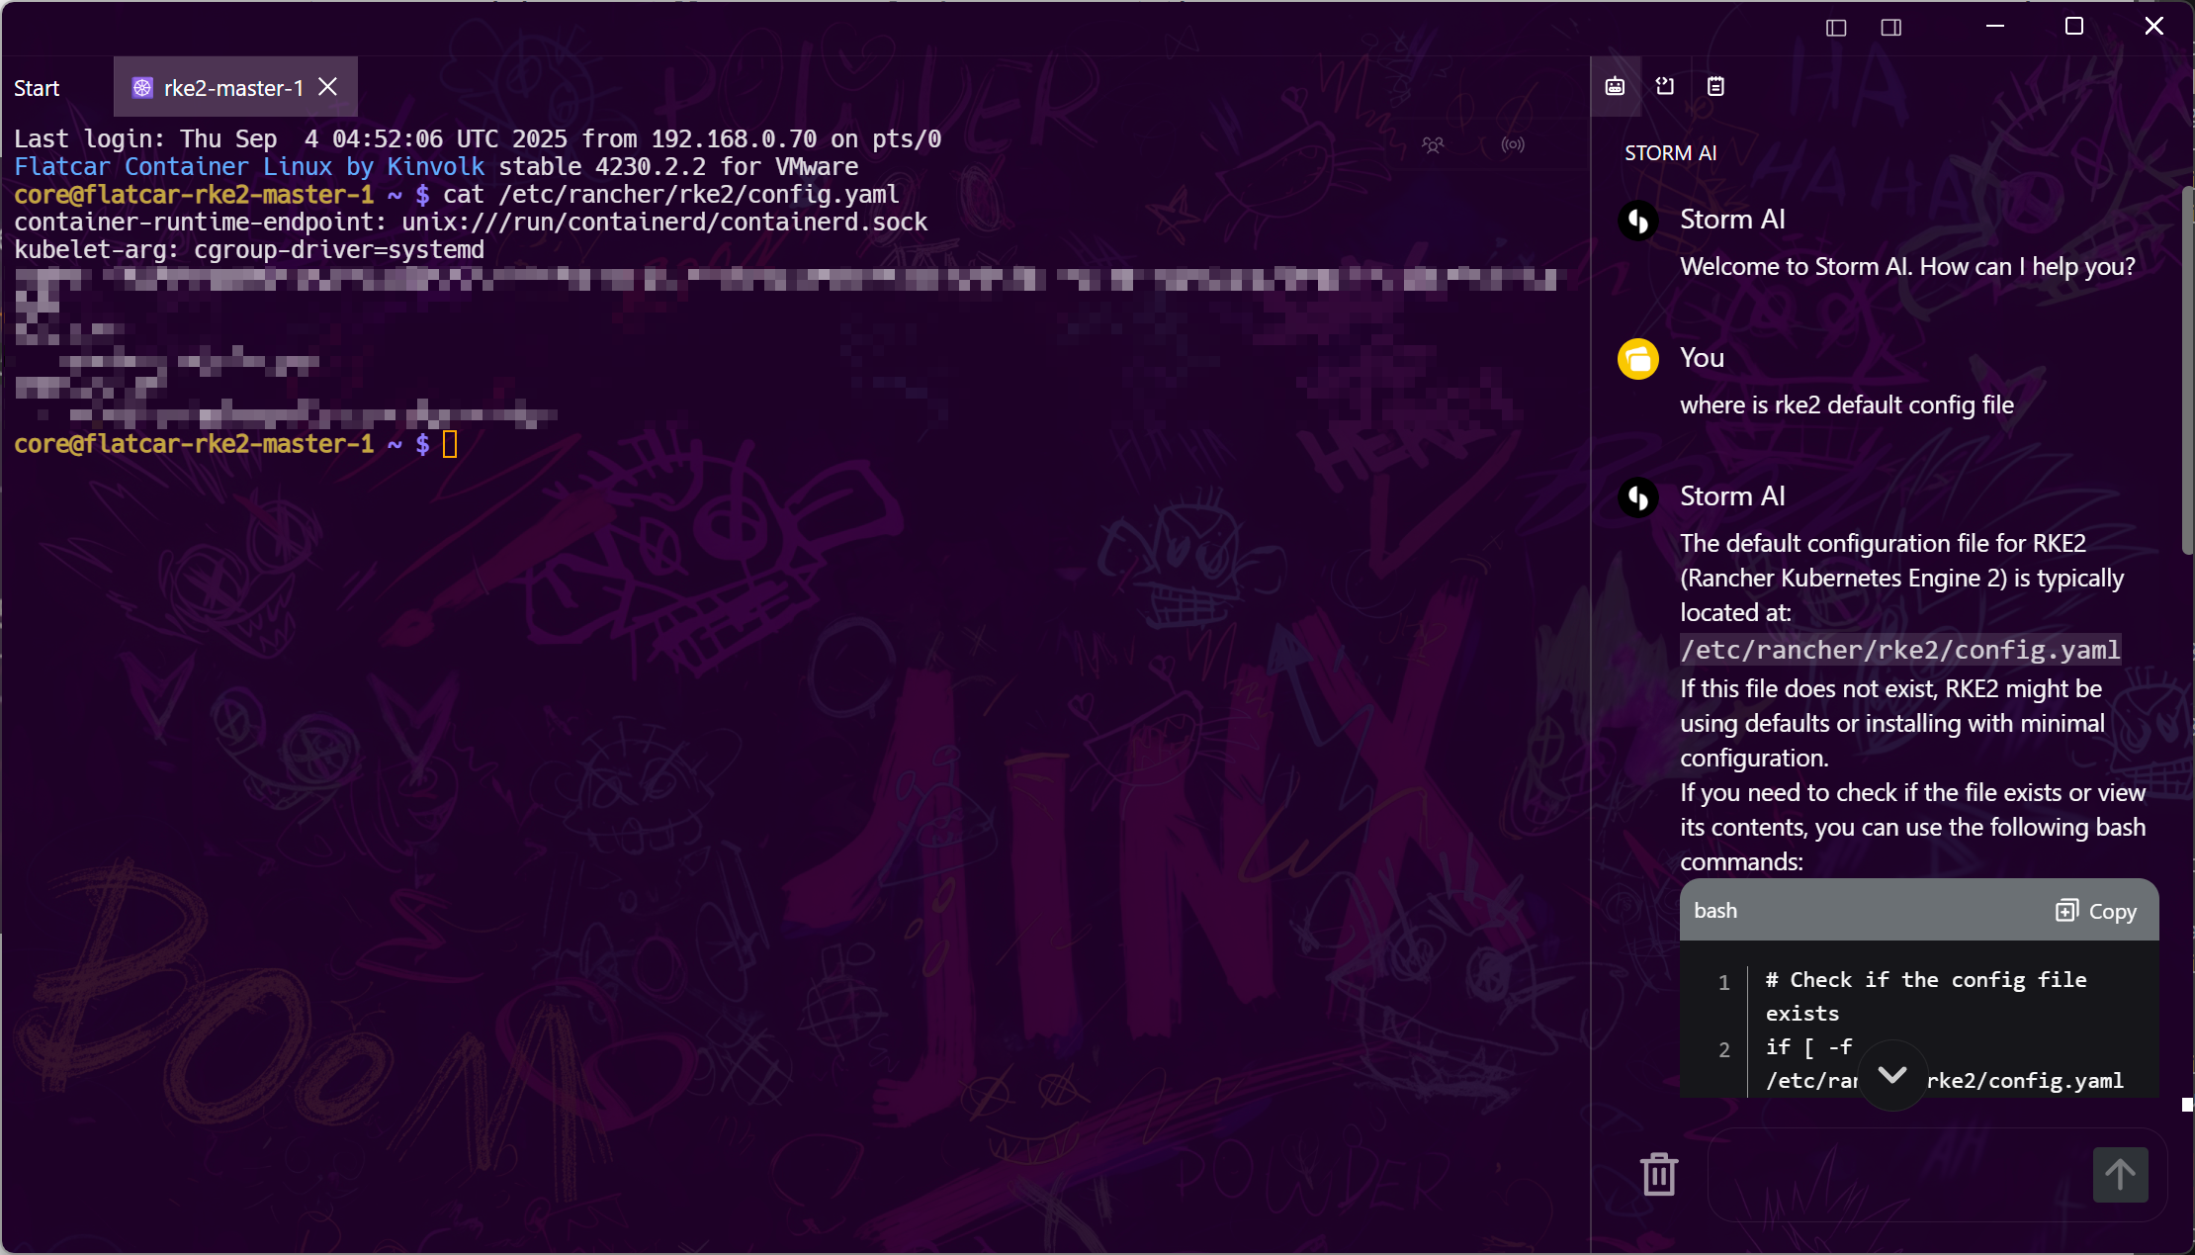Clear chat with the trash icon

tap(1658, 1174)
